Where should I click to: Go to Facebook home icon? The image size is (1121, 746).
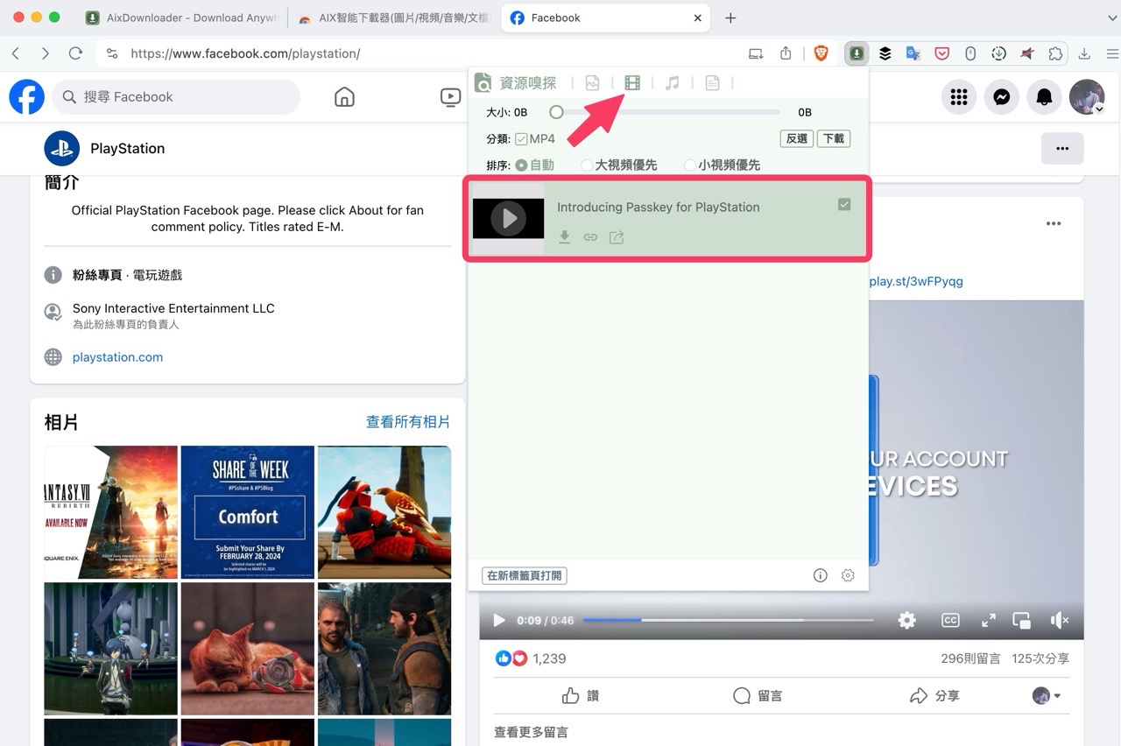coord(344,97)
